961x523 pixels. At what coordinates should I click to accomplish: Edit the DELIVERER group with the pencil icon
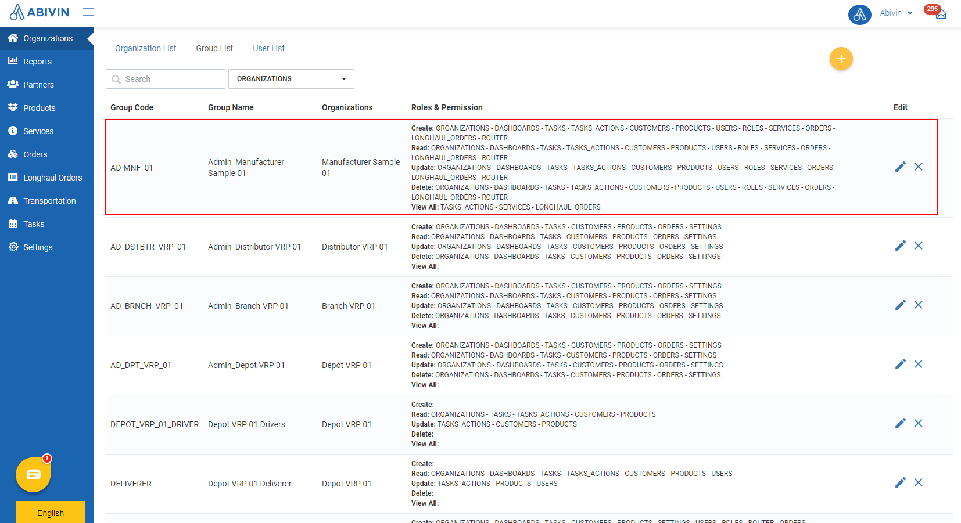[901, 483]
